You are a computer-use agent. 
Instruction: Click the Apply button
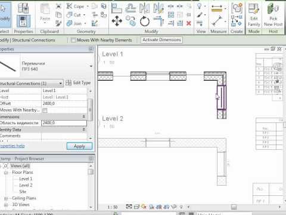tap(79, 146)
